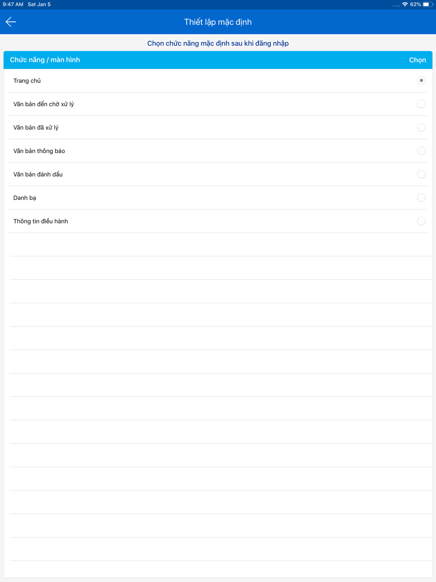Select Văn bản thông báo radio button
Image resolution: width=436 pixels, height=582 pixels.
(421, 151)
